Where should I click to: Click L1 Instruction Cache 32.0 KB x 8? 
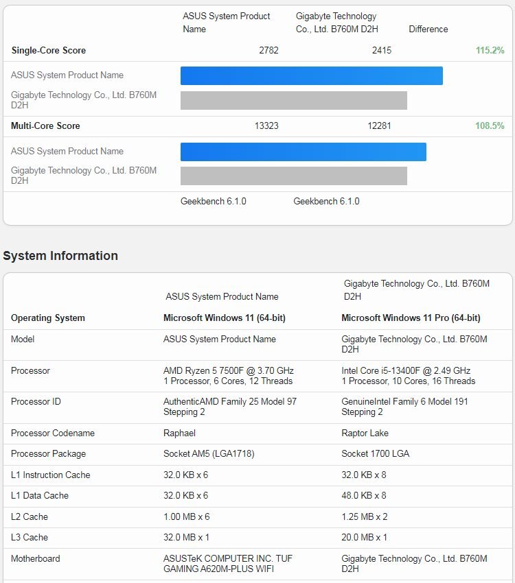coord(363,475)
